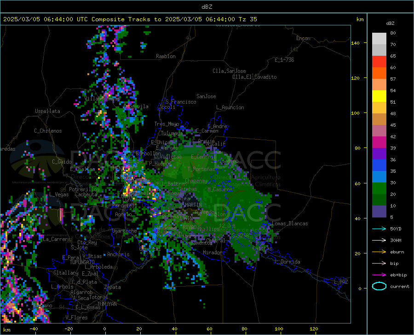This screenshot has width=414, height=335.
Task: Click the TUNUYAN city label
Action: click(107, 304)
